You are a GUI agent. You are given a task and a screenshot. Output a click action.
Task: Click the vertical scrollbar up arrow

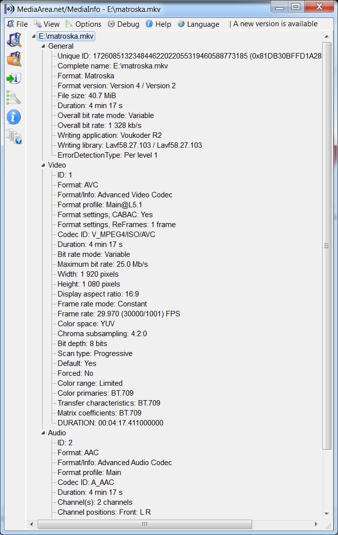coord(327,36)
